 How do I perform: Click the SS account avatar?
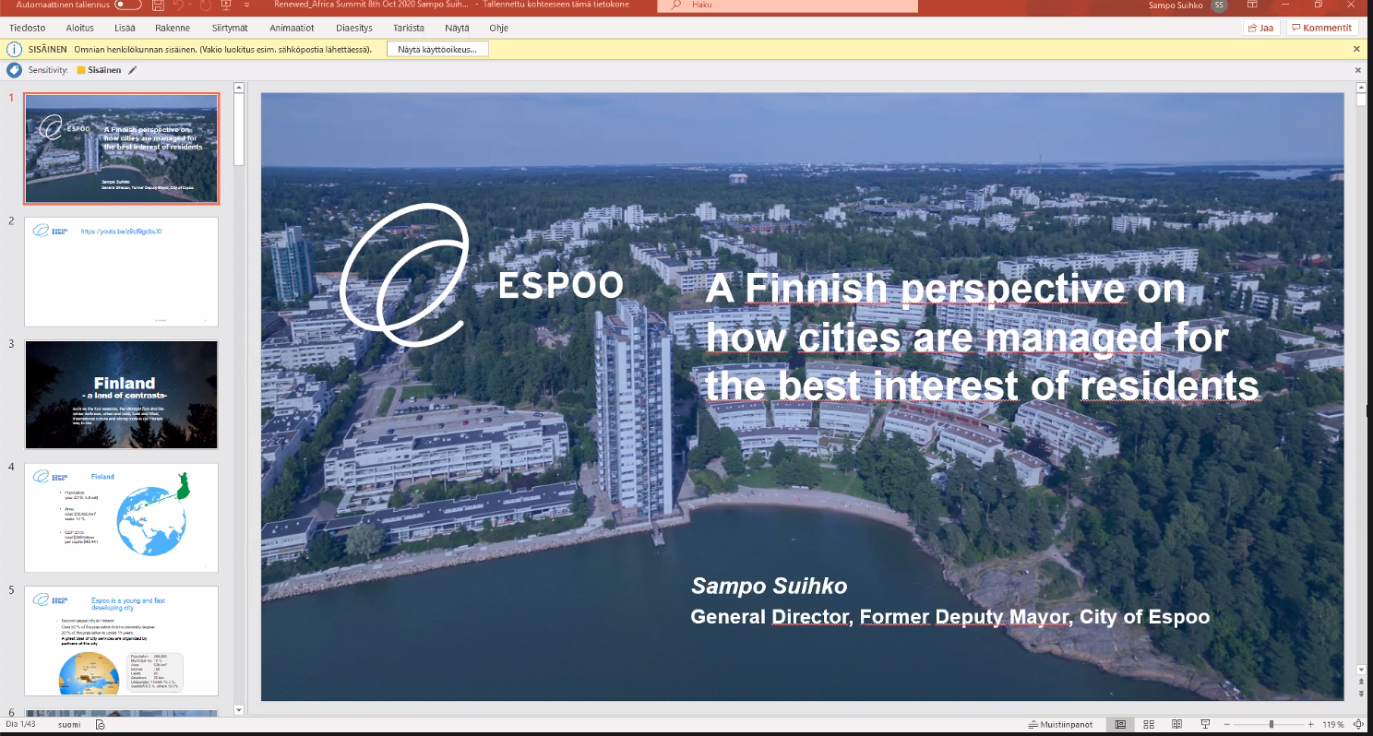click(1220, 5)
